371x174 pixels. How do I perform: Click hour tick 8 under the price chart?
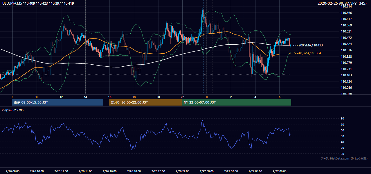click(12, 97)
